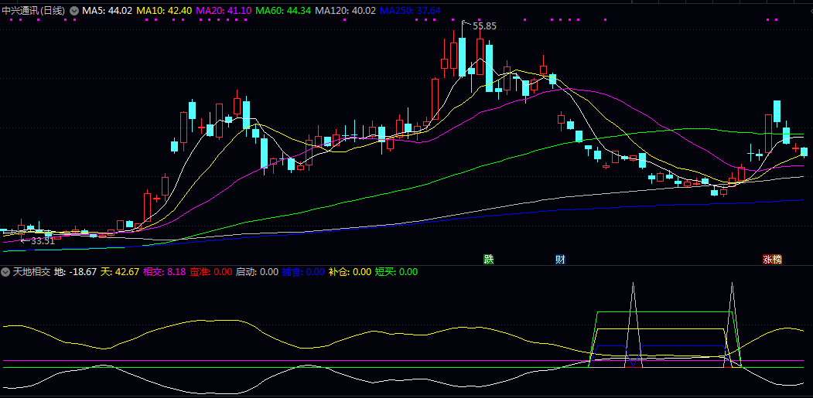Select the yellow MA10 moving average label
This screenshot has height=398, width=813.
[164, 11]
